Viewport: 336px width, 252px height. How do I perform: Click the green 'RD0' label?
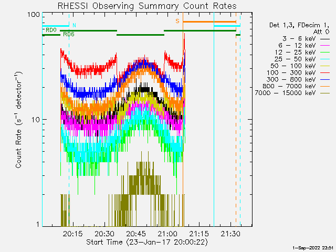point(51,30)
